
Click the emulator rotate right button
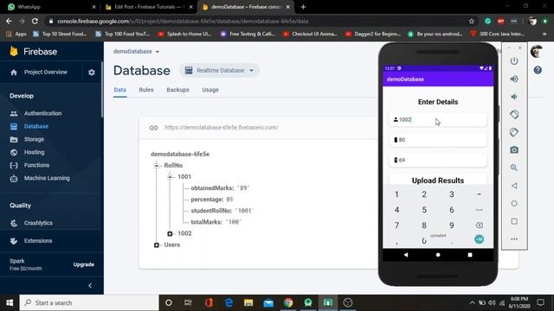pyautogui.click(x=514, y=132)
